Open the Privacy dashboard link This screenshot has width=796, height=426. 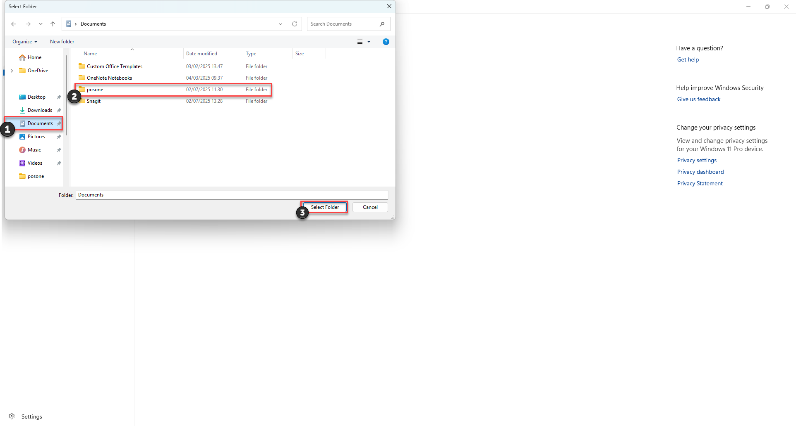pyautogui.click(x=700, y=172)
